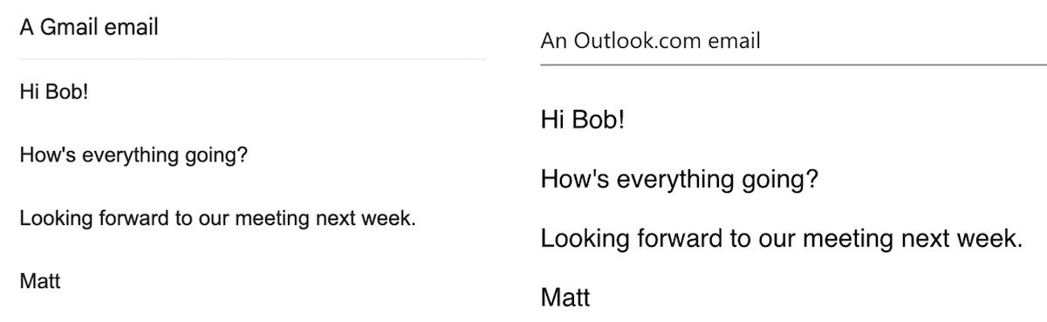Click the 'An Outlook.com email' subject heading
This screenshot has width=1047, height=322.
(650, 40)
